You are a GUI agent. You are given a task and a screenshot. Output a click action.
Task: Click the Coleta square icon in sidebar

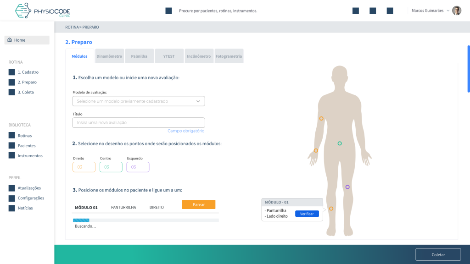click(x=12, y=92)
